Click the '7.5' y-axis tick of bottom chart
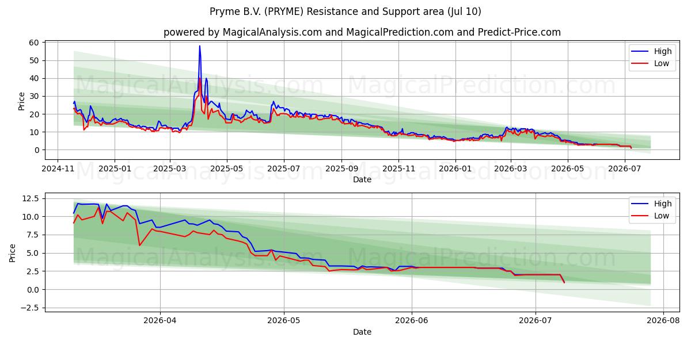The height and width of the screenshot is (345, 691). click(x=32, y=235)
